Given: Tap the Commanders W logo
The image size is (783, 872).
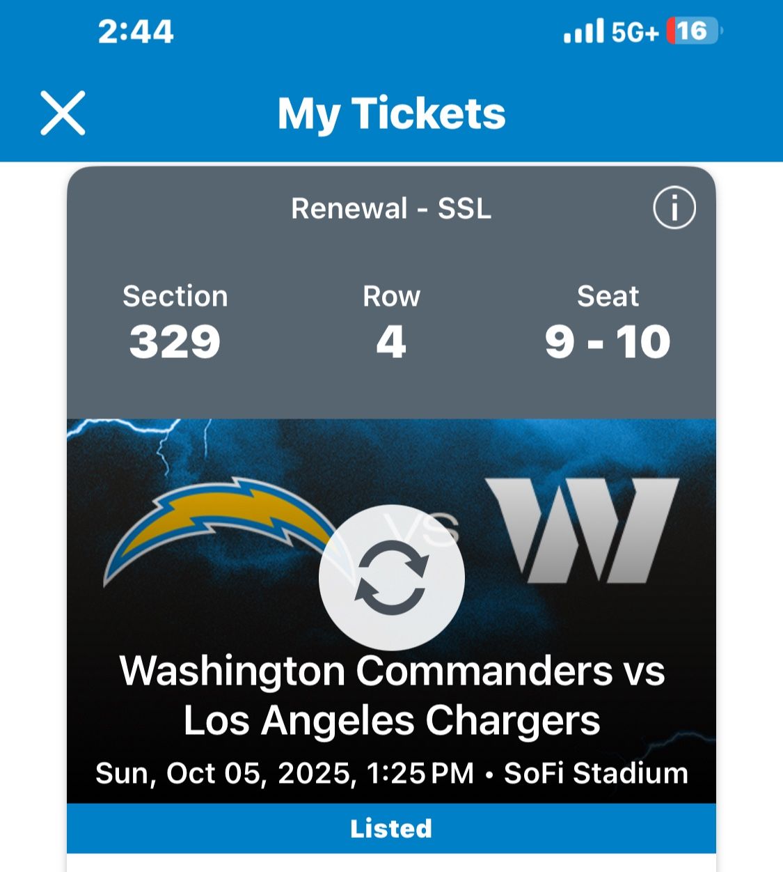Looking at the screenshot, I should tap(583, 529).
